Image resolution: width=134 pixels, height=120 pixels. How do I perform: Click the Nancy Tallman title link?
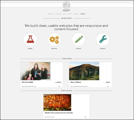(76, 82)
